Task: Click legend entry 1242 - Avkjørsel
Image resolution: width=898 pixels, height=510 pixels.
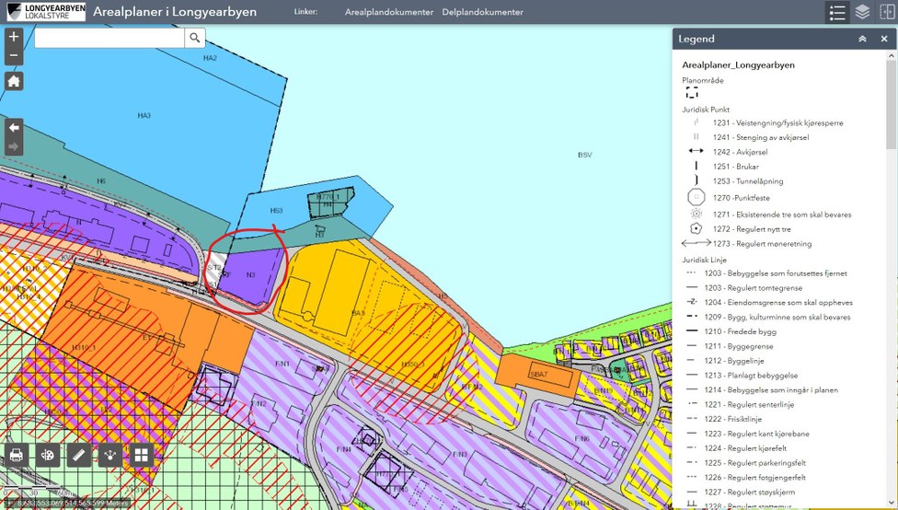Action: pos(740,152)
